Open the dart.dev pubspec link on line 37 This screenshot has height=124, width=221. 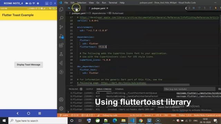124,83
